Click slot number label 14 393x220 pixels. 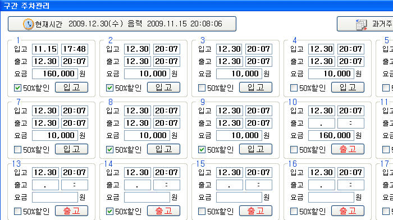click(x=108, y=164)
